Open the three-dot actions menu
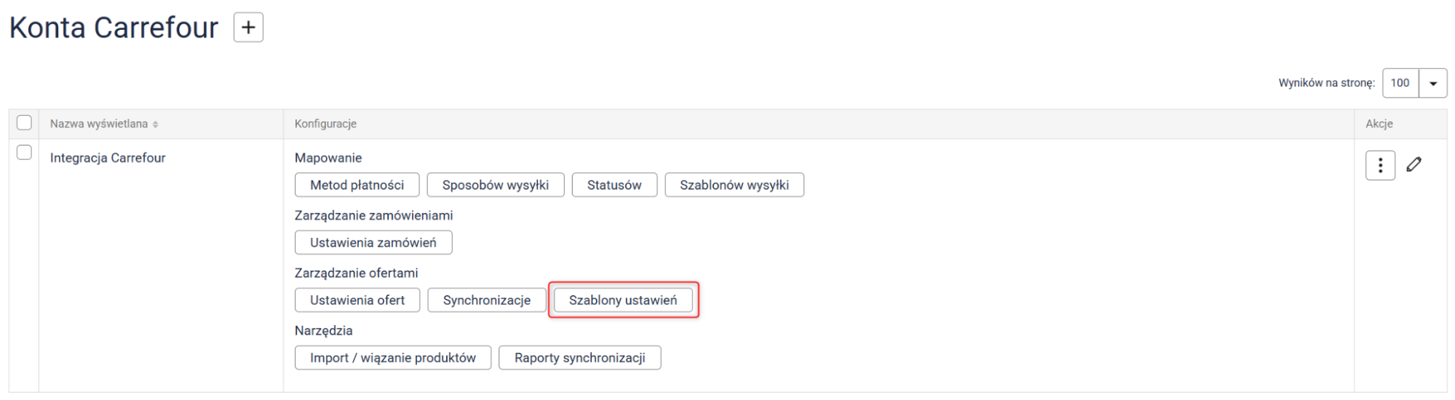1455x400 pixels. (1380, 166)
